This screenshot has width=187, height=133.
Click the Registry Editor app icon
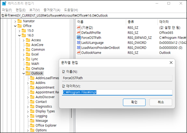(x=4, y=3)
